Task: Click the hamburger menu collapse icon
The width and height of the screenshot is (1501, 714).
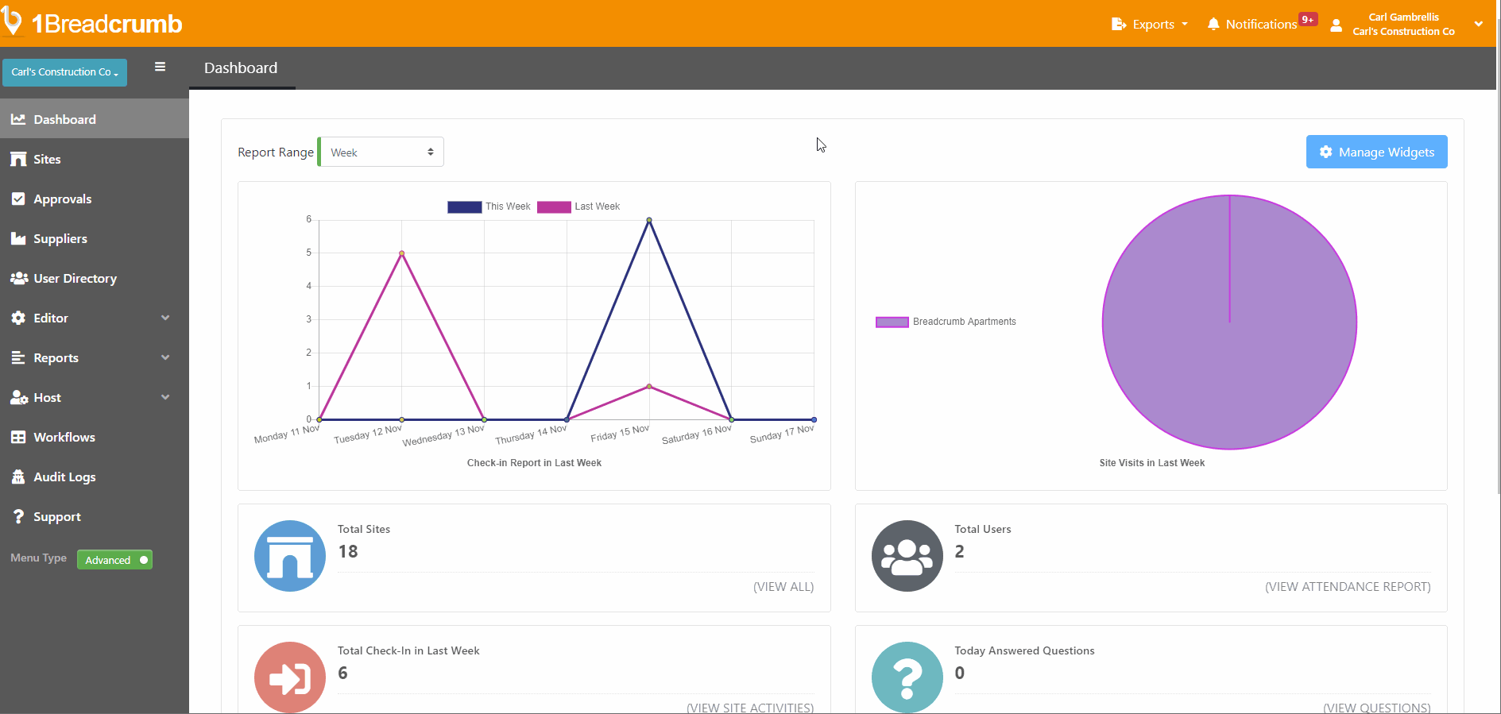Action: click(160, 68)
